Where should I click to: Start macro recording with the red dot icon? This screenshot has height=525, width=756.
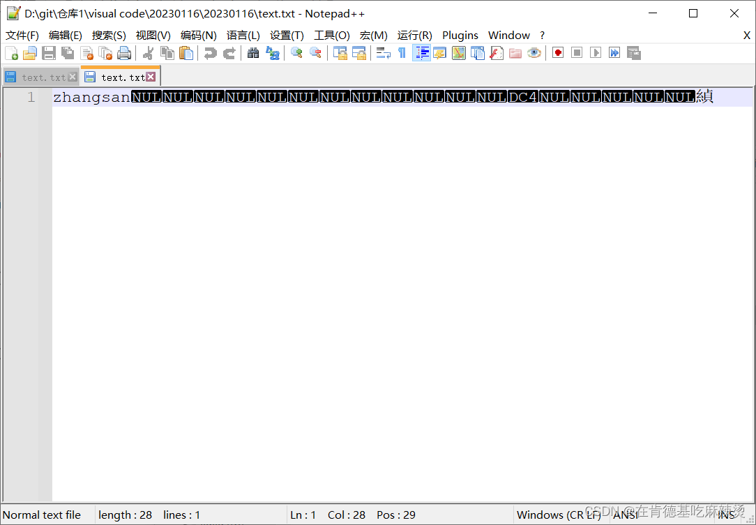[x=558, y=52]
